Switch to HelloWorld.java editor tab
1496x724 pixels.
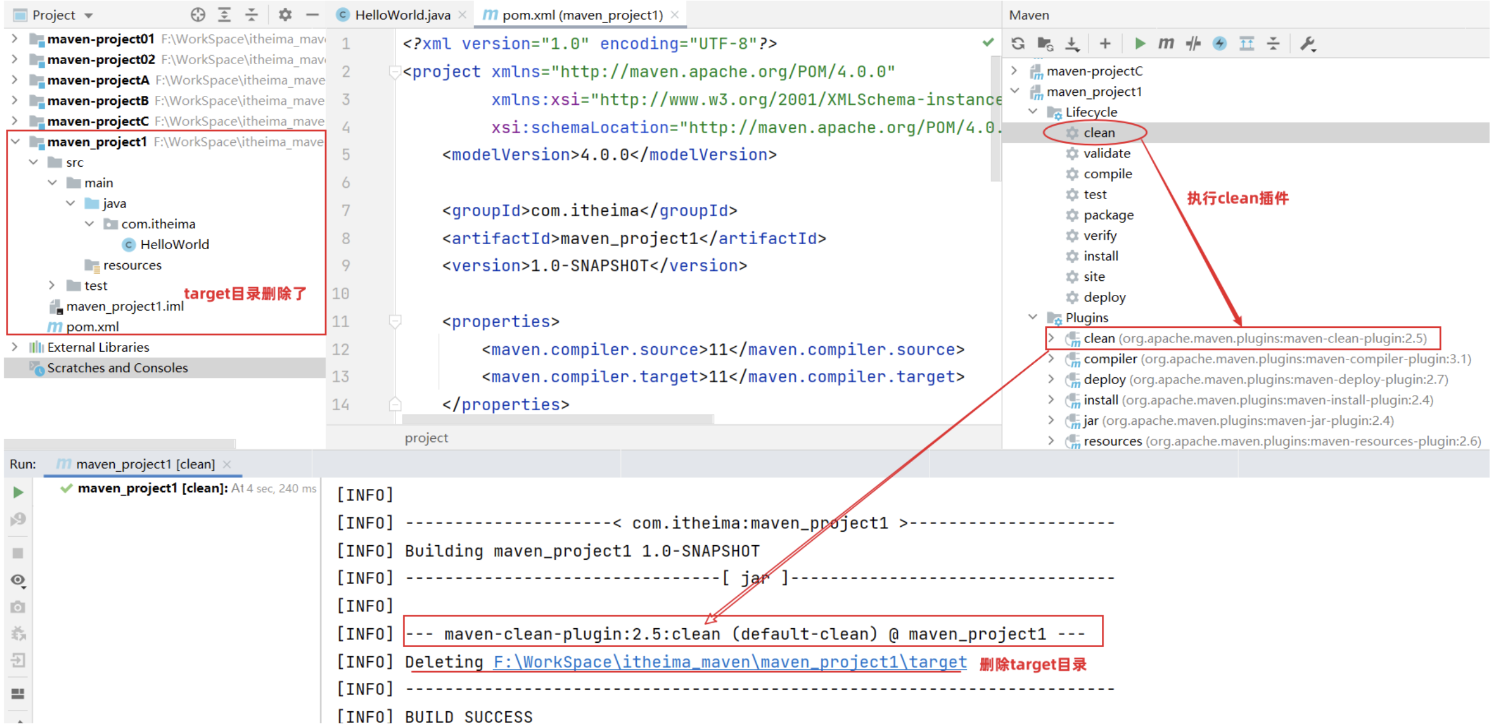pos(402,15)
